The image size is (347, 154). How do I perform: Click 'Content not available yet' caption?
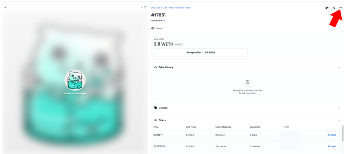[x=75, y=93]
